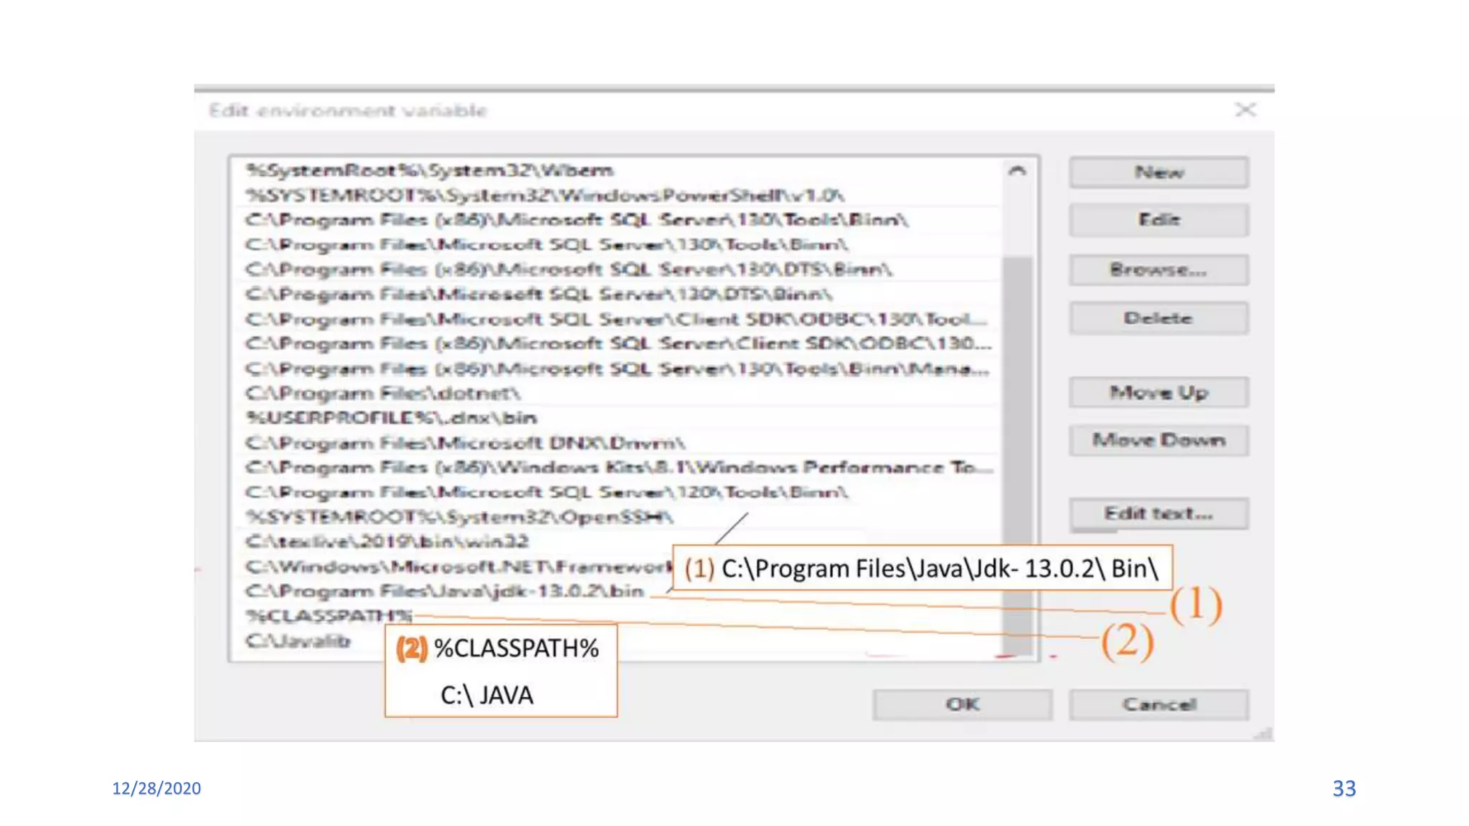
Task: Open the Edit text... option
Action: pos(1158,513)
